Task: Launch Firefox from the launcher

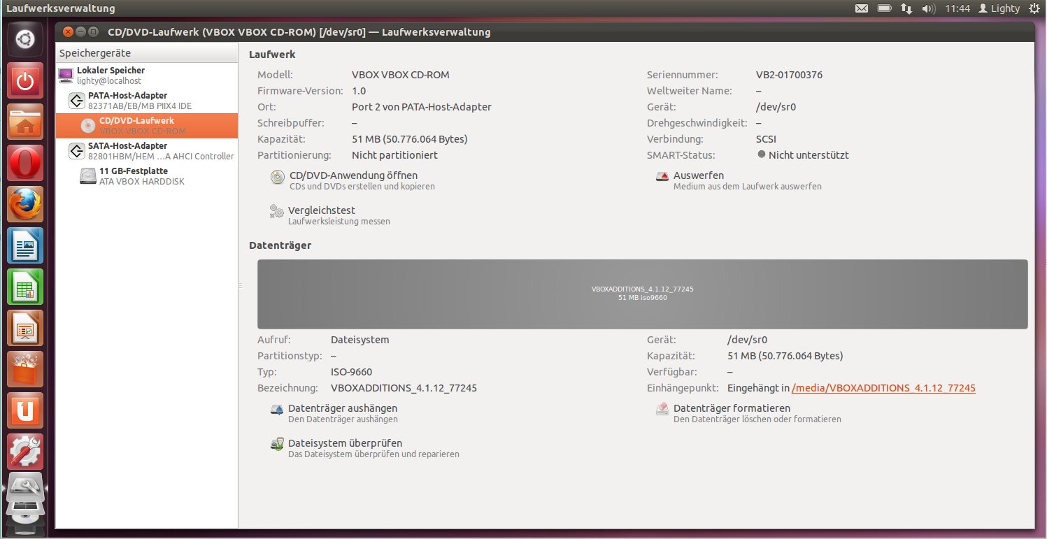Action: tap(25, 205)
